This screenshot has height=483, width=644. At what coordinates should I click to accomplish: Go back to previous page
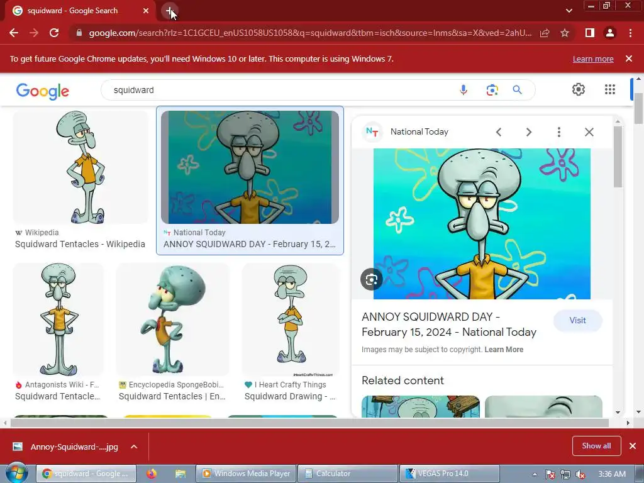(x=14, y=33)
